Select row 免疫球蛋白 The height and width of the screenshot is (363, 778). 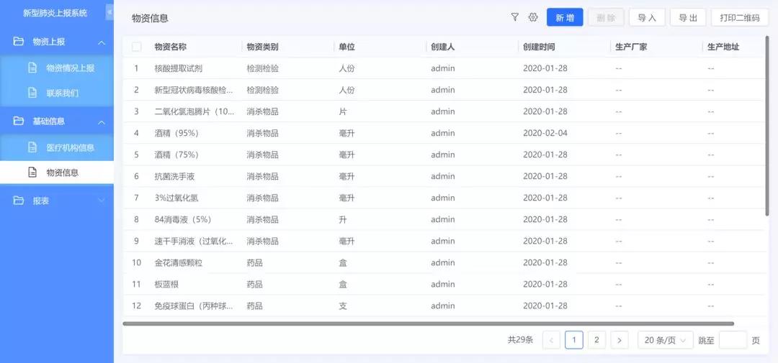pyautogui.click(x=443, y=306)
